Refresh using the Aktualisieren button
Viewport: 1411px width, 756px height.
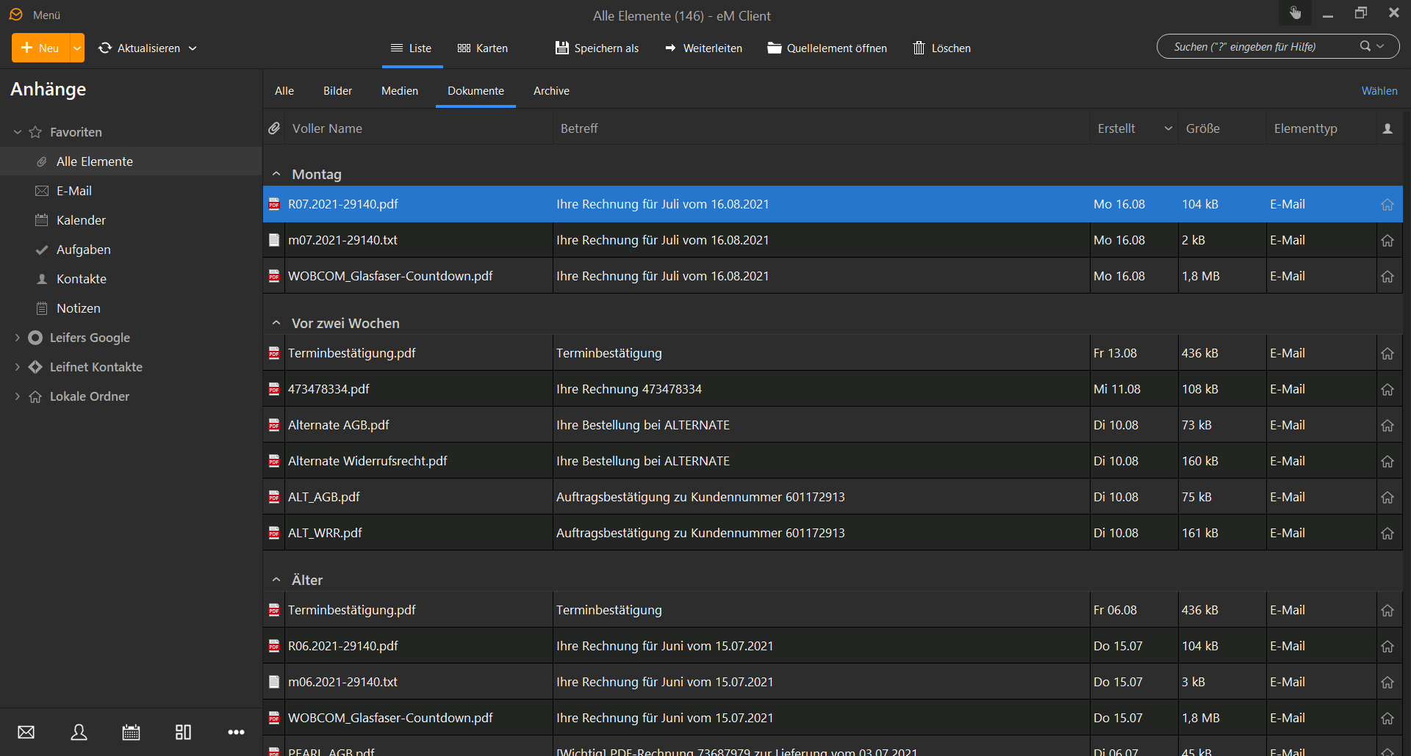140,48
